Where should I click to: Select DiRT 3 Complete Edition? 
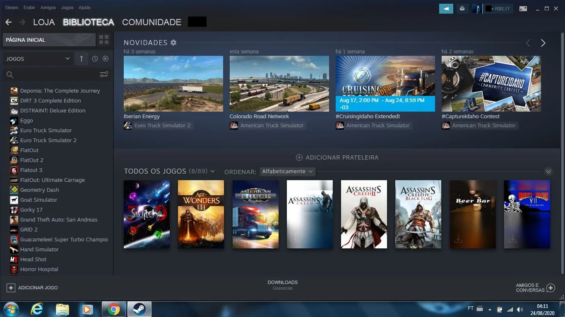[50, 100]
